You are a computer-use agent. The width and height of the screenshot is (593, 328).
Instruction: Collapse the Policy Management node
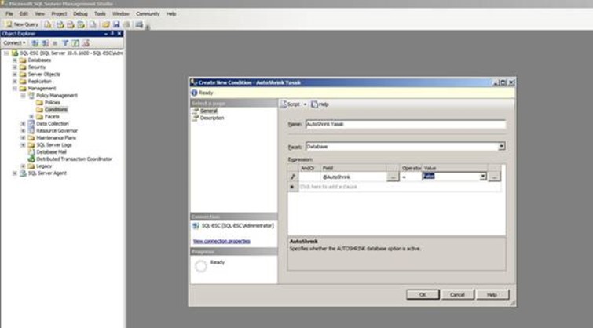(x=23, y=95)
